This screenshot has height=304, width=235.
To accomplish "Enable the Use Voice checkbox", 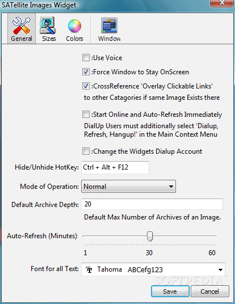I will 86,58.
